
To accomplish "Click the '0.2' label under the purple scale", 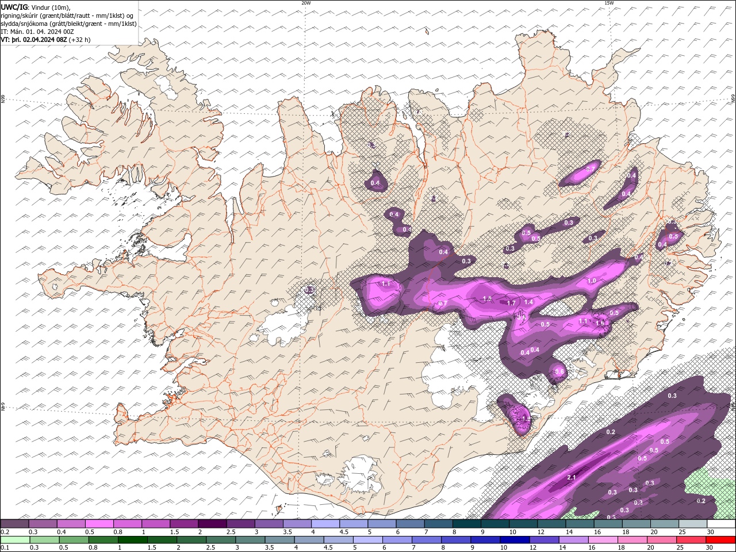I will [4, 532].
